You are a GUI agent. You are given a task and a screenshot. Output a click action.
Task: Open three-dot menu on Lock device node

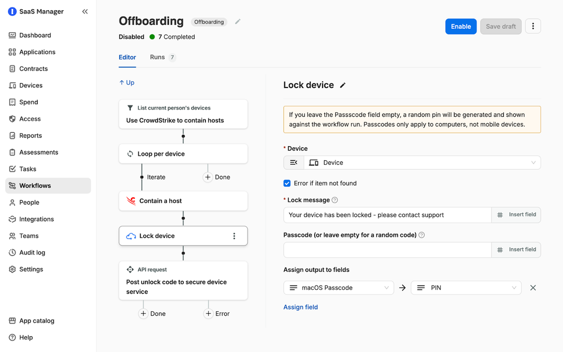tap(234, 236)
